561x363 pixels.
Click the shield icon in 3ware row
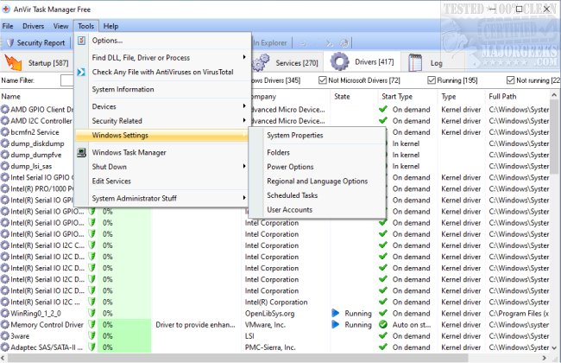pyautogui.click(x=92, y=336)
